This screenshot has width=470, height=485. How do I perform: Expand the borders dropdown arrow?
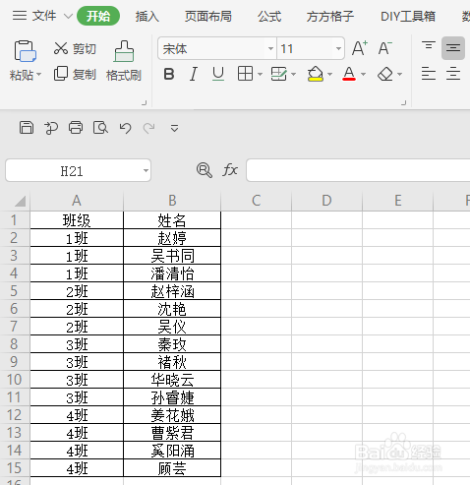261,75
